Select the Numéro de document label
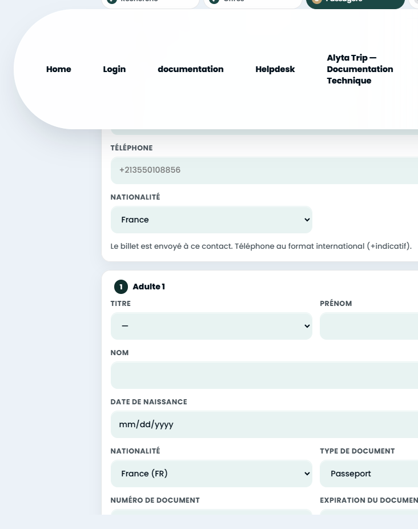Screen dimensions: 418x529 tap(155, 500)
